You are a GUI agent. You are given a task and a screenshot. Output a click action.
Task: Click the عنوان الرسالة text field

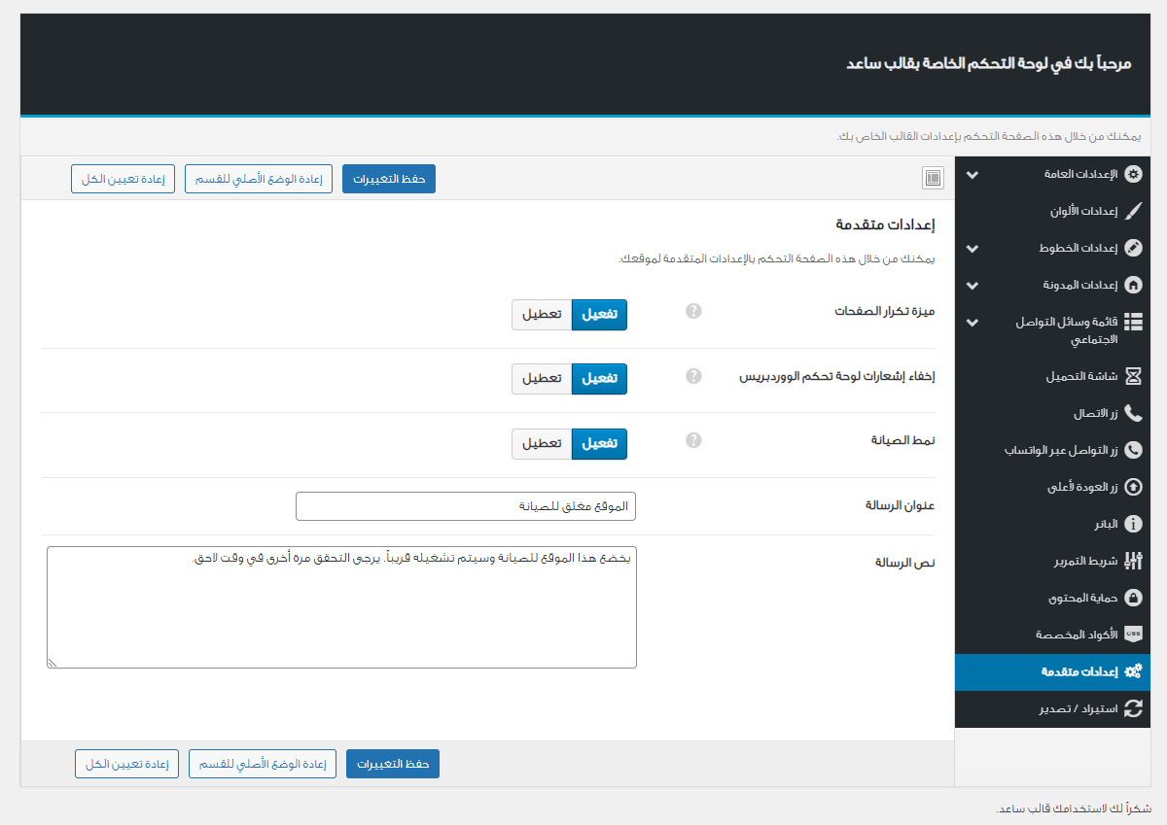[466, 506]
